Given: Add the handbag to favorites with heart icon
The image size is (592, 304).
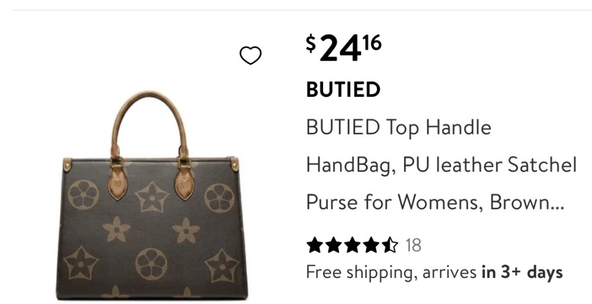Looking at the screenshot, I should 250,55.
